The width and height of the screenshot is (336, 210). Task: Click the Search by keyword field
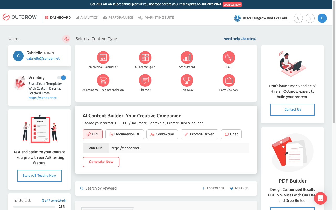[136, 188]
